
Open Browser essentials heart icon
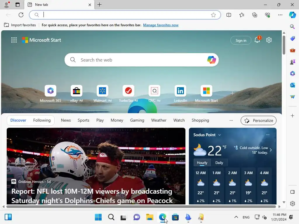tap(267, 15)
